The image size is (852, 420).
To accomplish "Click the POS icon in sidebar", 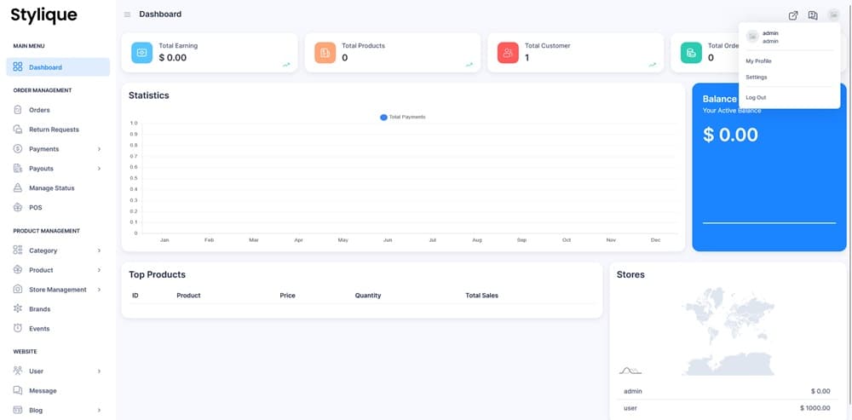I will click(19, 207).
